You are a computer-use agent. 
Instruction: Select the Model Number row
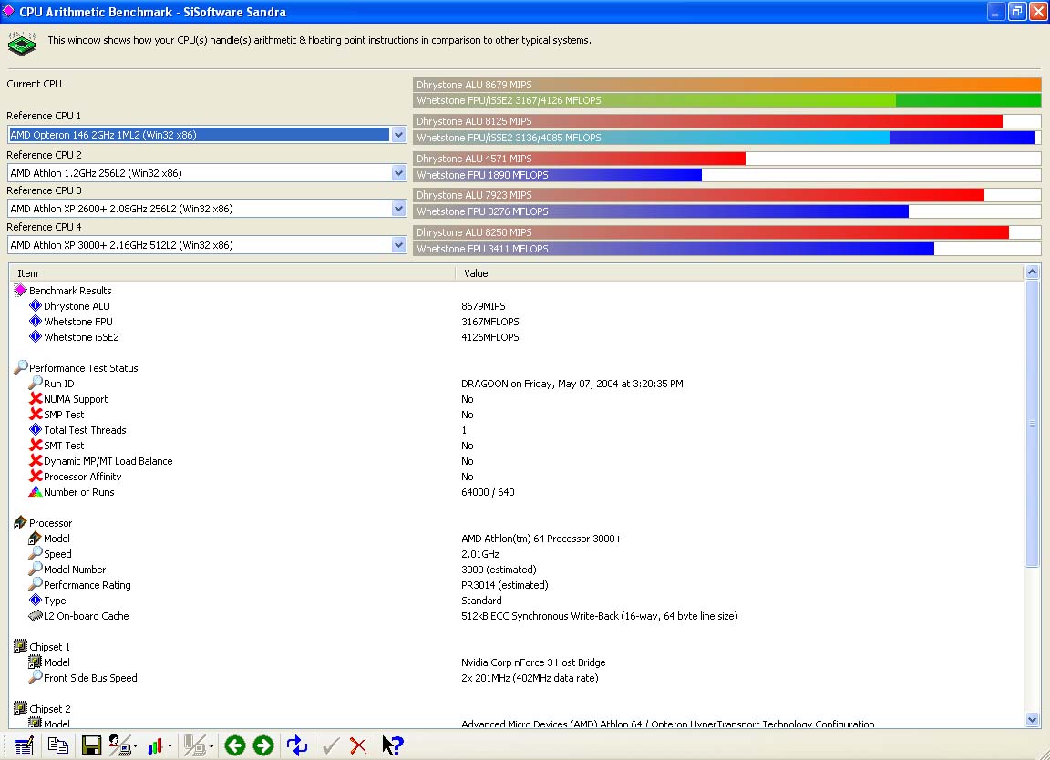517,570
